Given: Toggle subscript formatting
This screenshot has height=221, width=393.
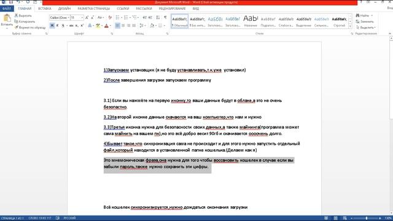Looking at the screenshot, I should (x=77, y=26).
